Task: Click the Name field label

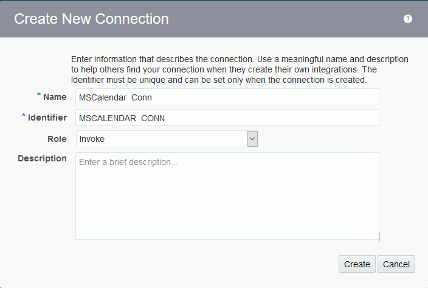Action: point(55,97)
